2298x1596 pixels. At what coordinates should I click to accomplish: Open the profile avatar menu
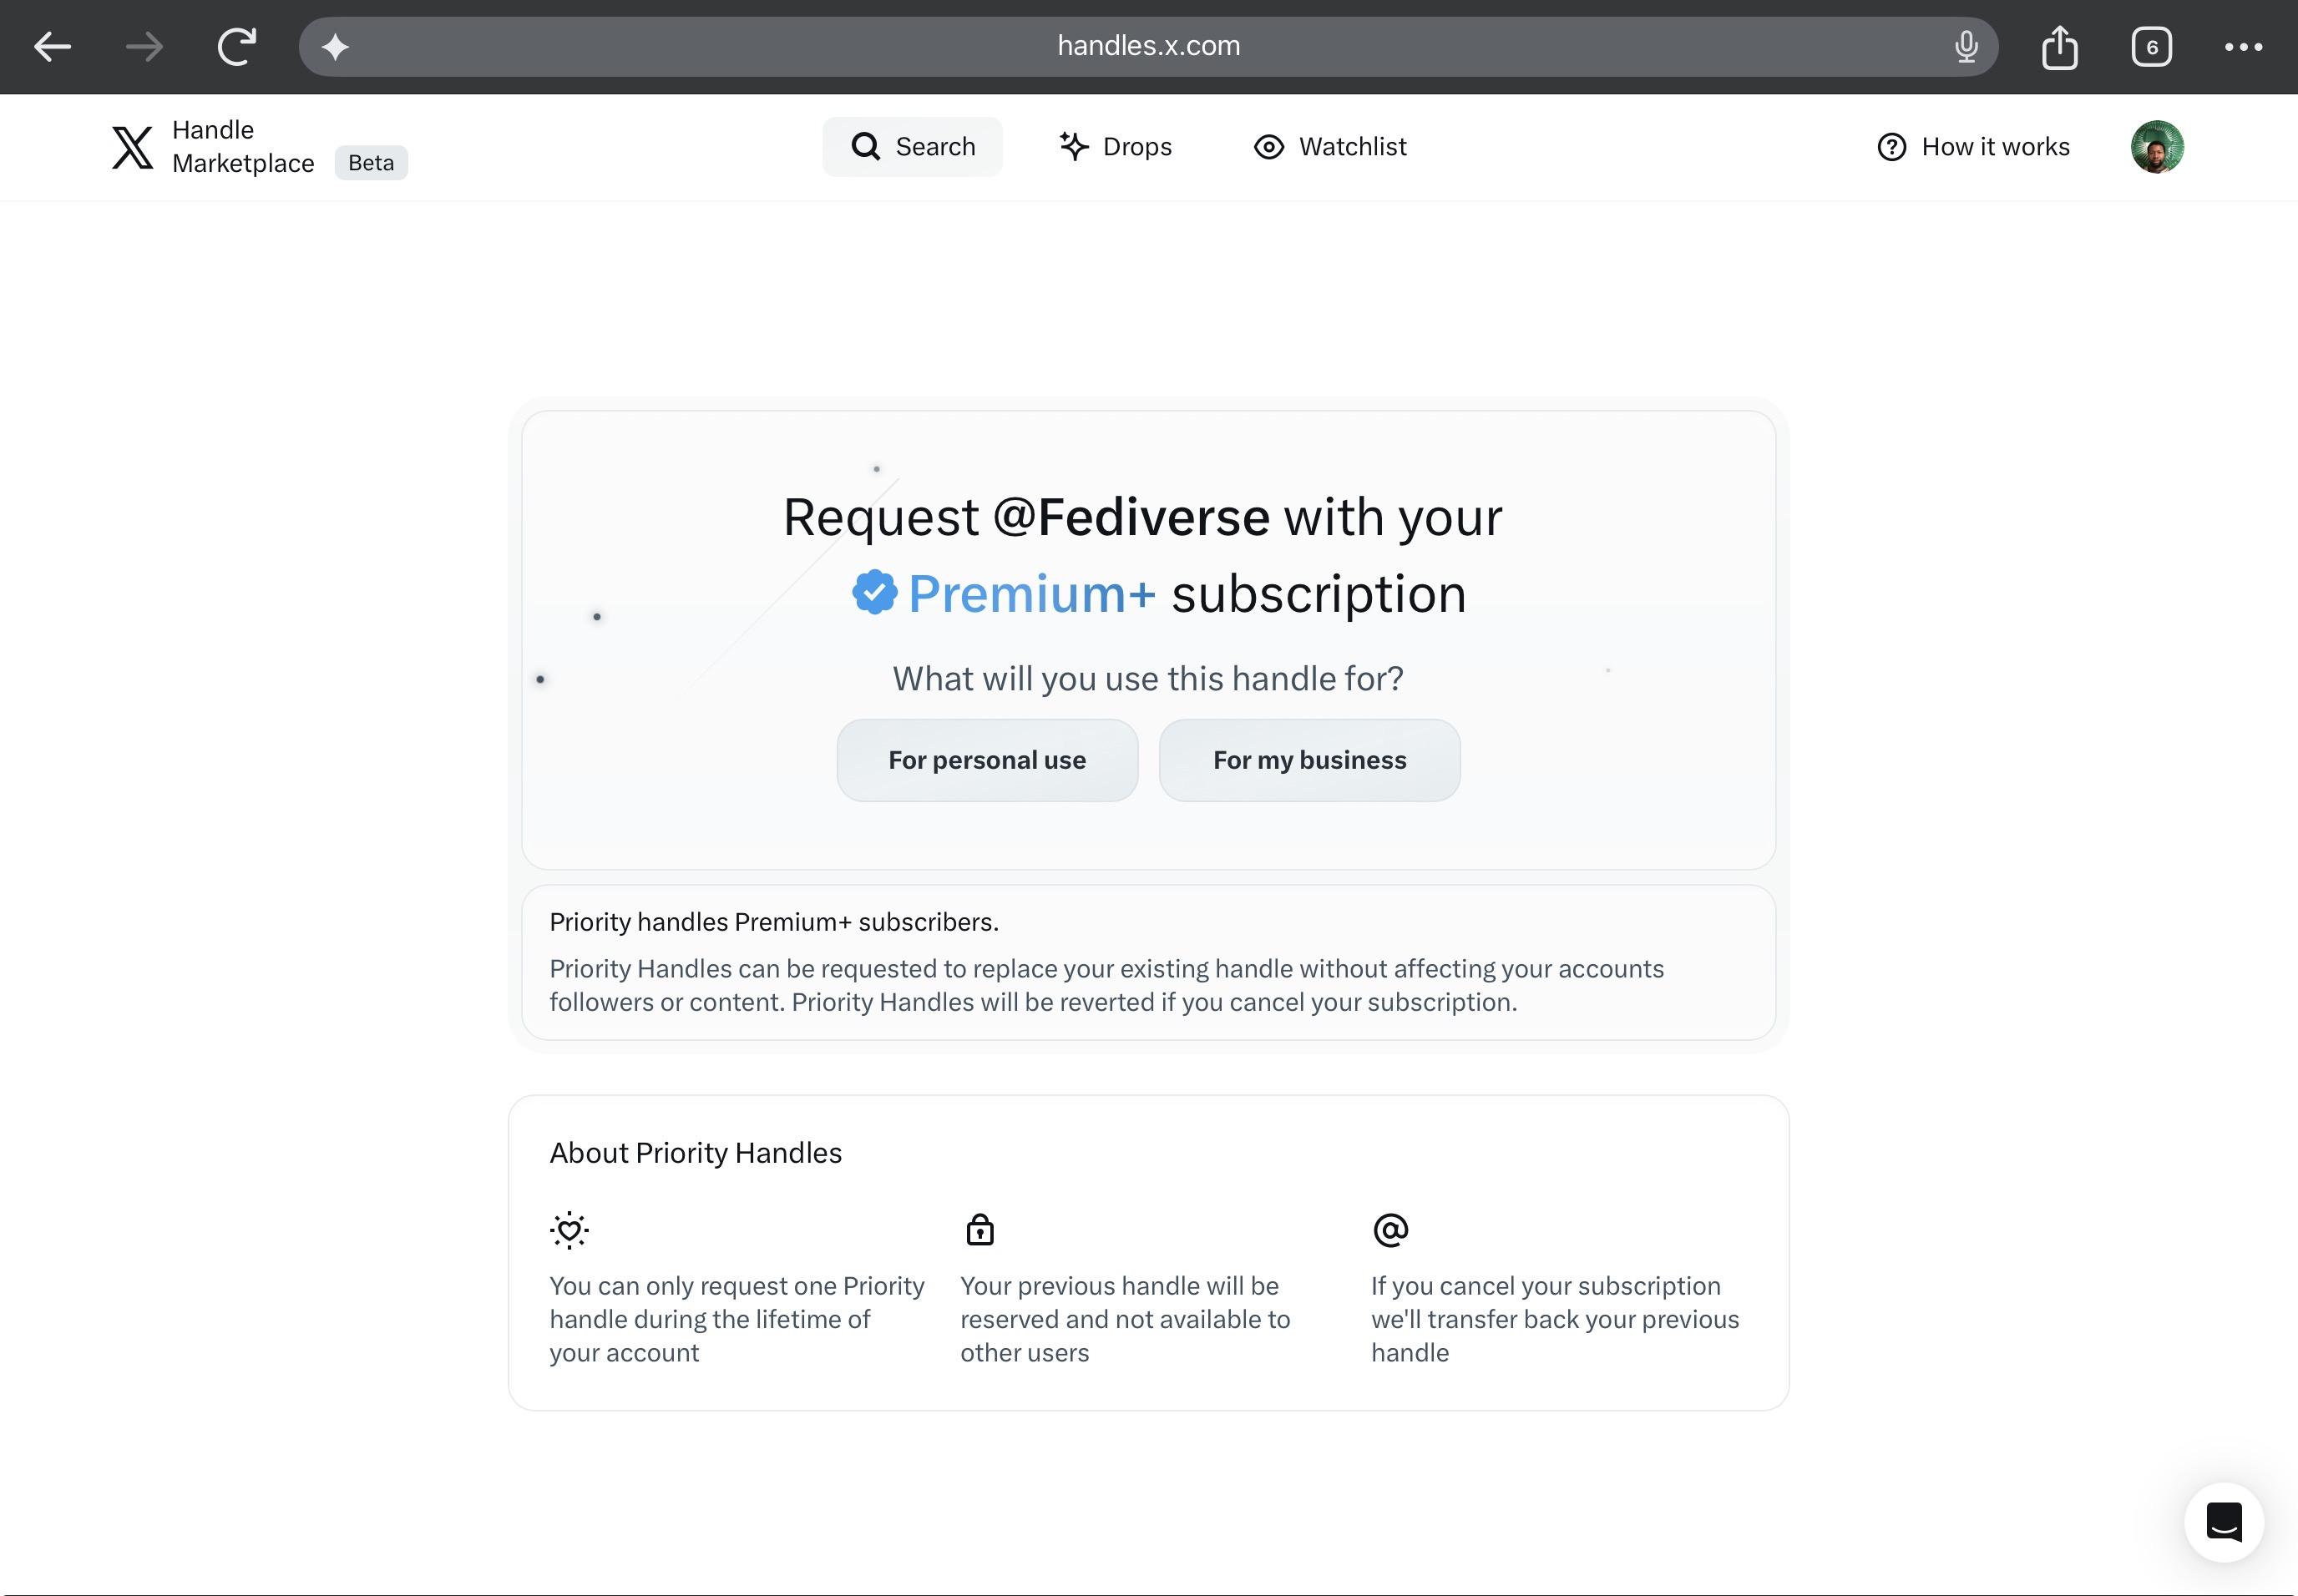tap(2156, 147)
